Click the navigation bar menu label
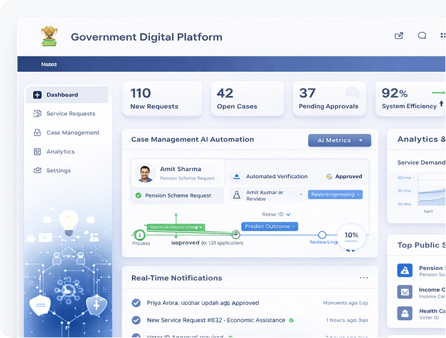Viewport: 446px width, 338px height. [x=48, y=64]
